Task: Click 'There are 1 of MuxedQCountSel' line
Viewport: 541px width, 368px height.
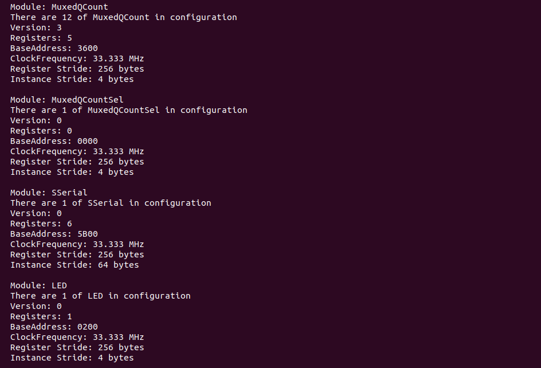Action: (x=129, y=110)
